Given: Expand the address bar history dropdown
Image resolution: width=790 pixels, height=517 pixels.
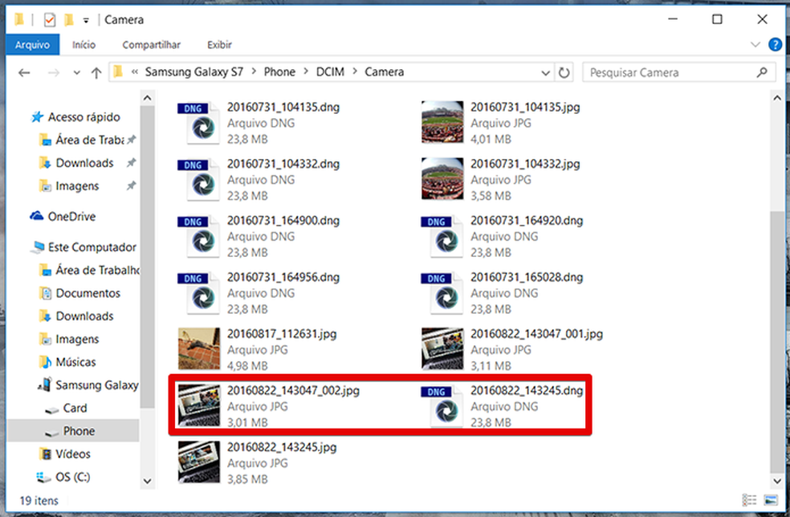Looking at the screenshot, I should pos(545,72).
